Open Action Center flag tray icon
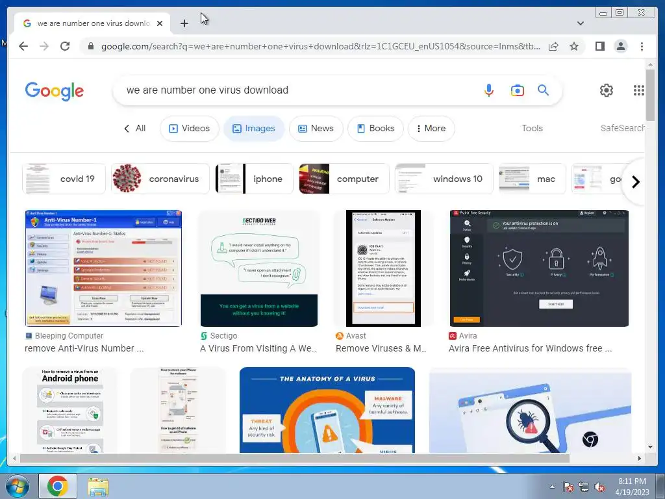Screen dimensions: 665x499 pyautogui.click(x=568, y=487)
